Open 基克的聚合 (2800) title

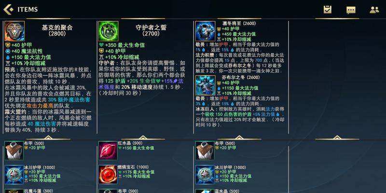[x=57, y=30]
